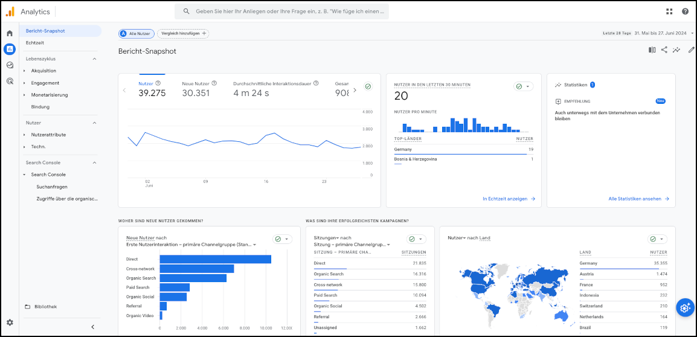Click the Bibliothek folder icon
The height and width of the screenshot is (337, 697).
click(28, 307)
